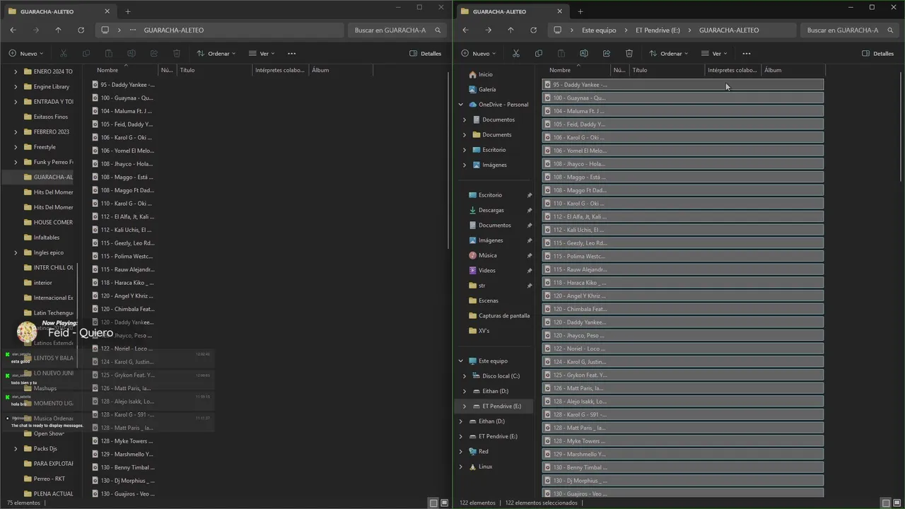Switch to large thumbnails view in left status bar
Image resolution: width=905 pixels, height=509 pixels.
tap(444, 503)
